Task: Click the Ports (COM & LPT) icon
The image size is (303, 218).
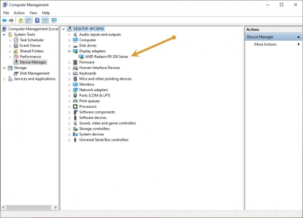Action: pyautogui.click(x=75, y=95)
